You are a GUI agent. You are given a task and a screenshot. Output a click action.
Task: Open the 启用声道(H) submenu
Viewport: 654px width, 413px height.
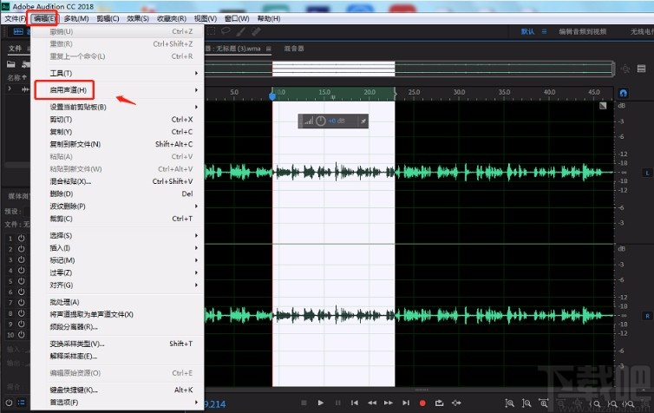click(x=118, y=90)
